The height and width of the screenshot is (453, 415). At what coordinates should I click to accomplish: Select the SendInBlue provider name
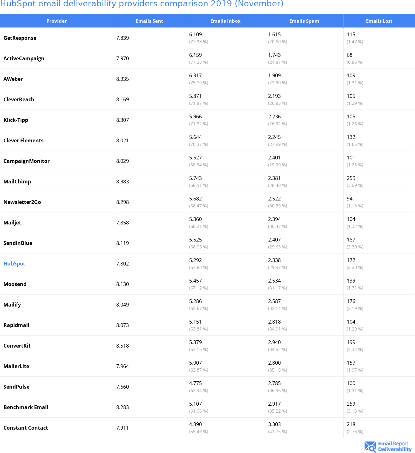point(18,243)
